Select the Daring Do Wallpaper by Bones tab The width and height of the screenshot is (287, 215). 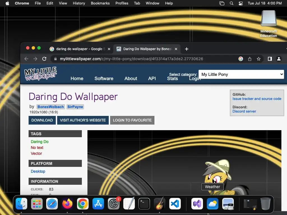click(147, 49)
